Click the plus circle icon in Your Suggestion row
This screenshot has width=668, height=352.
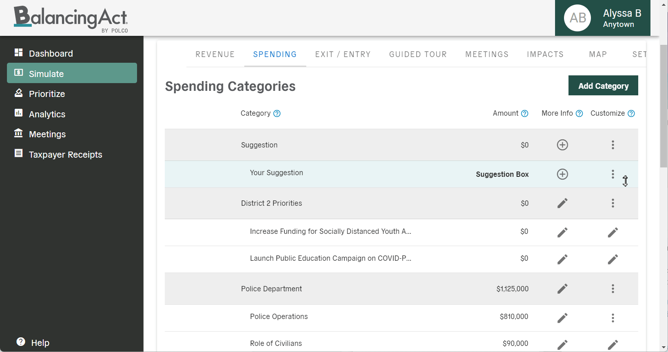click(x=562, y=174)
